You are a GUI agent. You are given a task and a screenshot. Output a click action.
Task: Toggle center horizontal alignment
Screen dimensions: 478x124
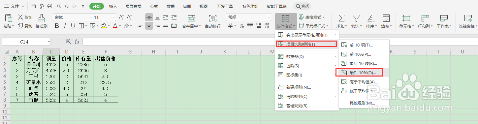pyautogui.click(x=149, y=26)
